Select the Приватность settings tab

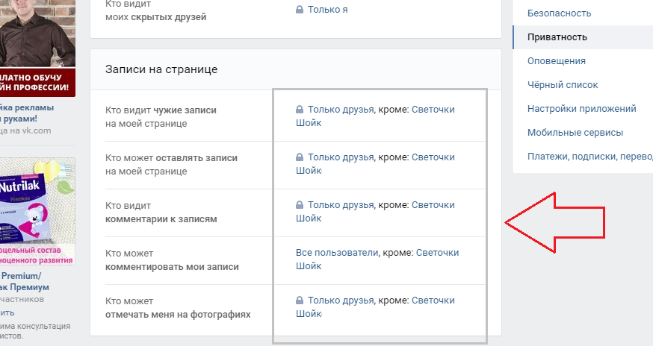pyautogui.click(x=557, y=37)
